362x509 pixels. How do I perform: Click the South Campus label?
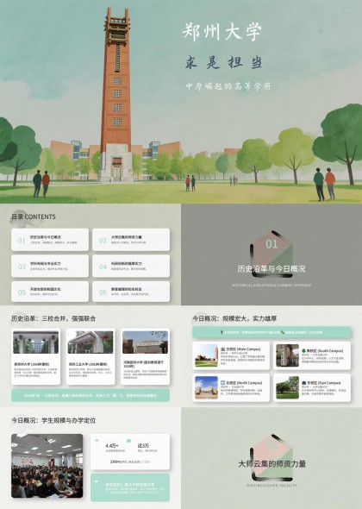325,351
